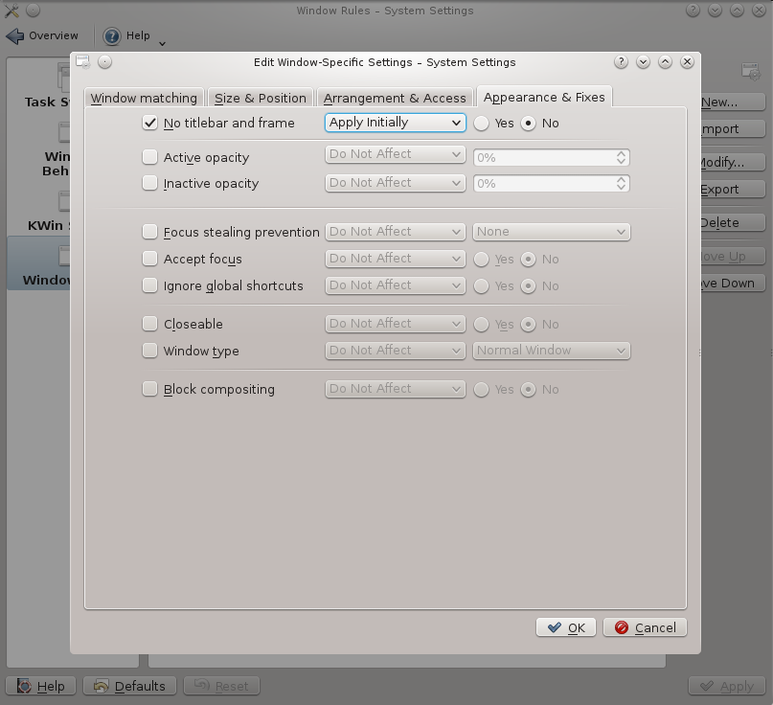
Task: Confirm the settings with the OK button
Action: pos(565,627)
